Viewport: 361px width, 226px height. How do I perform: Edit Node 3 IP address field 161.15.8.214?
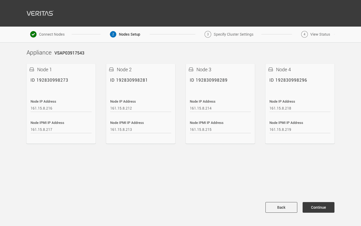coord(220,108)
